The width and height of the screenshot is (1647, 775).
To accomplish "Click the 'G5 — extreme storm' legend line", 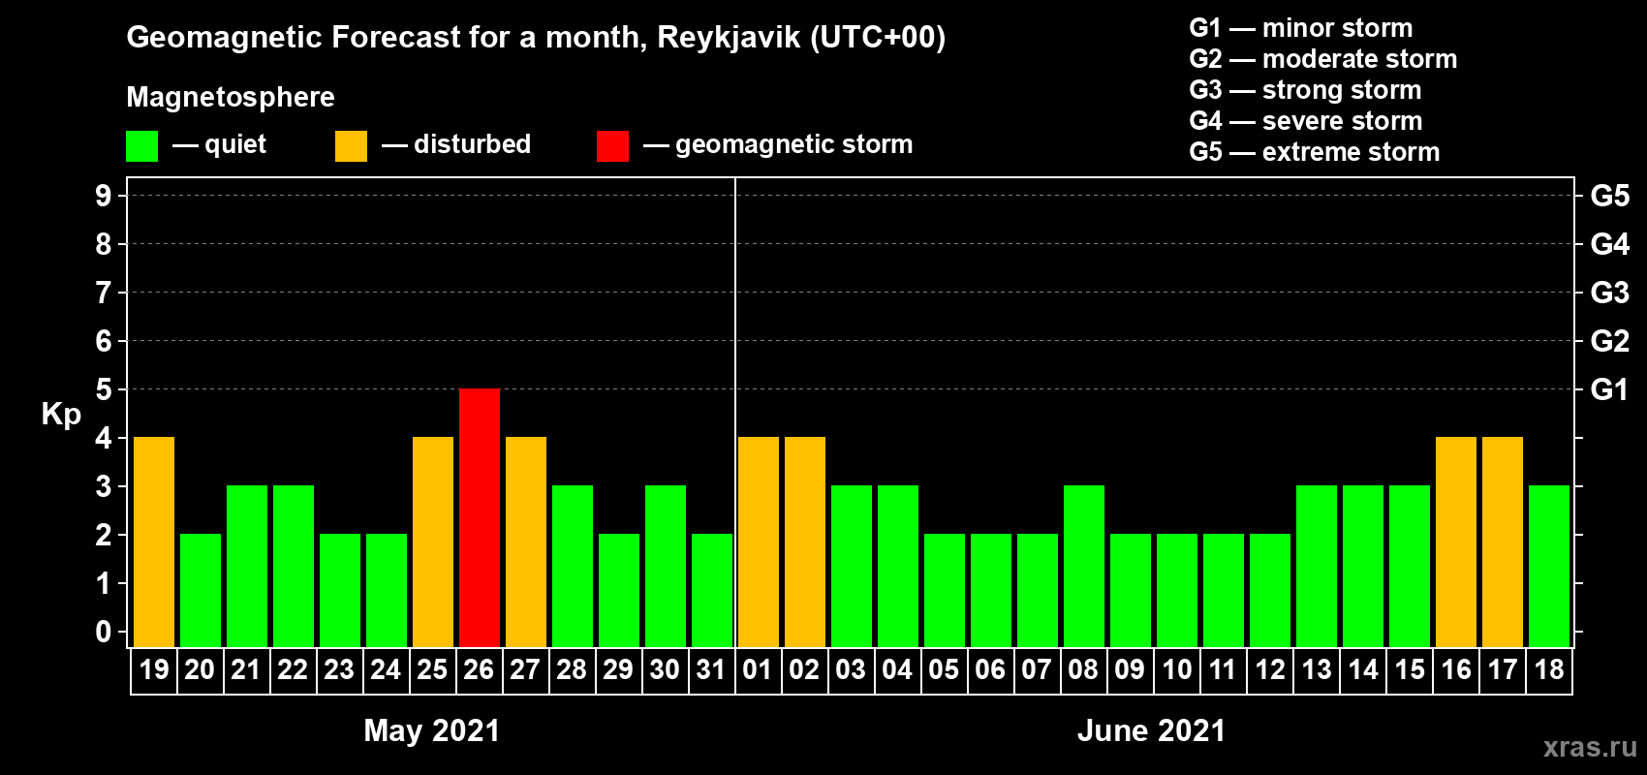I will [1315, 152].
